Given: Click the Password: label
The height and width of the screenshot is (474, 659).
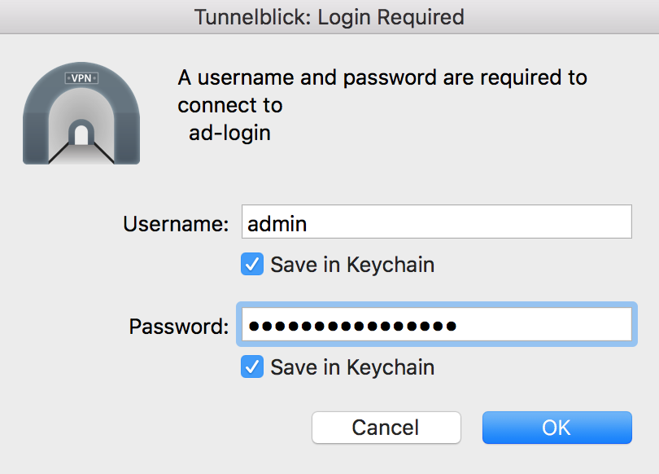Looking at the screenshot, I should pos(179,327).
